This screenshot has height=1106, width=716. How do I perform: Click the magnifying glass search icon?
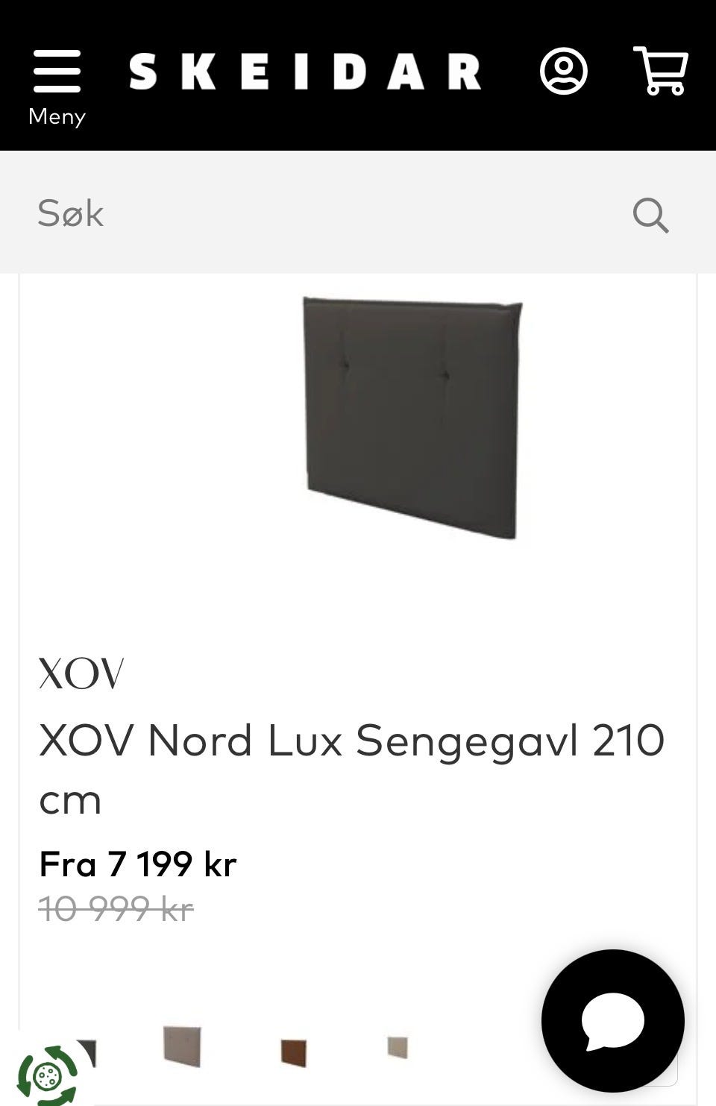click(x=650, y=216)
